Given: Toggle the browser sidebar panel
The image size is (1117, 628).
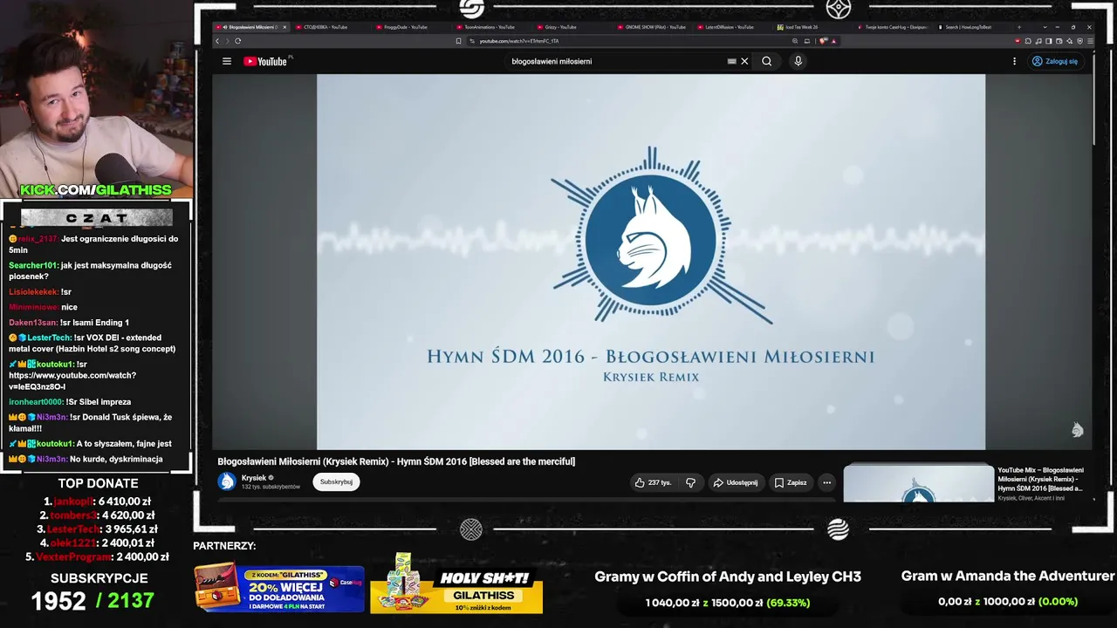Looking at the screenshot, I should [1049, 41].
